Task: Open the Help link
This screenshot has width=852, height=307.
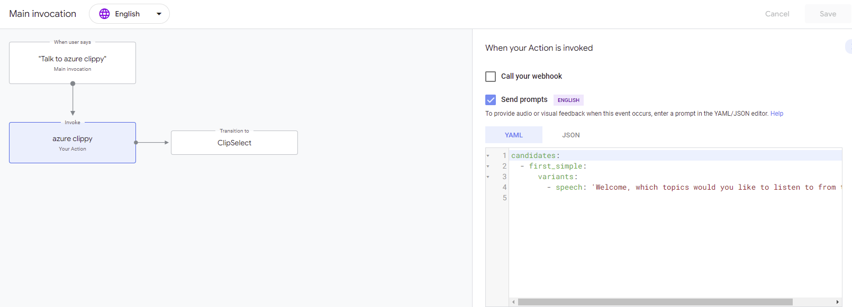Action: click(x=777, y=114)
